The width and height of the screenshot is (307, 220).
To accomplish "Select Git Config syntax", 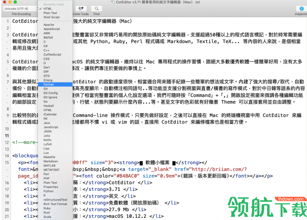I will click(50, 93).
